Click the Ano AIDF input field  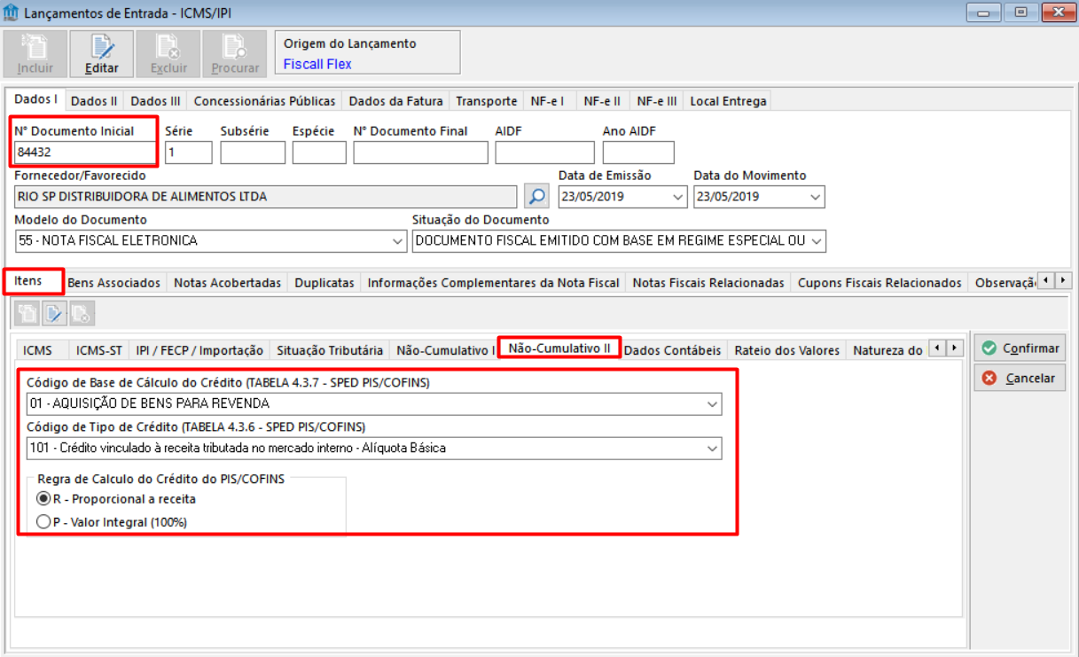pos(638,153)
